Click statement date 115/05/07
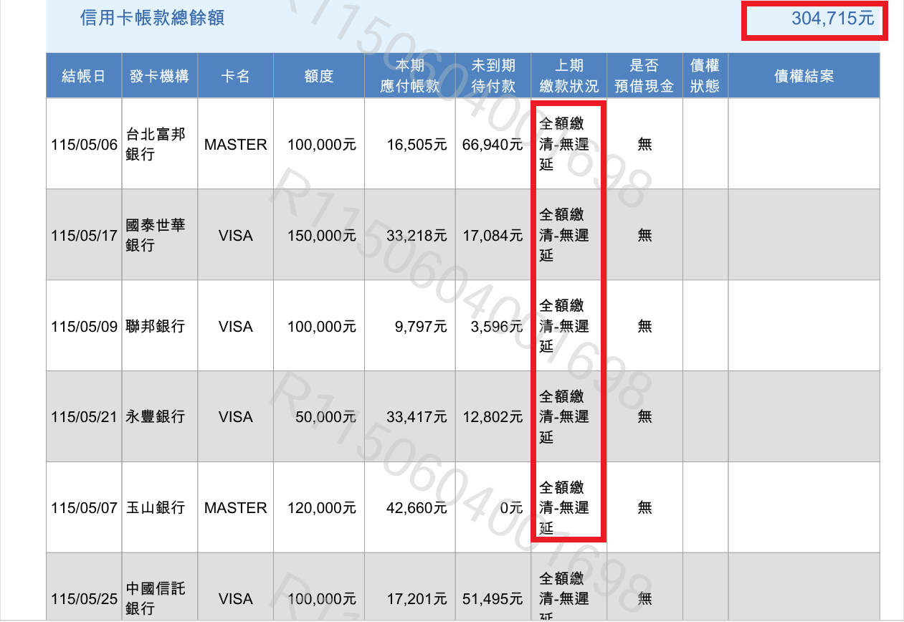Viewport: 904px width, 622px height. point(84,507)
